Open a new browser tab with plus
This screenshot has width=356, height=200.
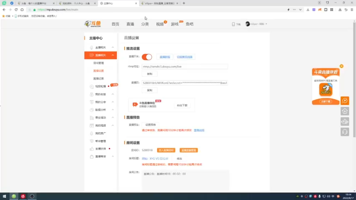click(184, 3)
